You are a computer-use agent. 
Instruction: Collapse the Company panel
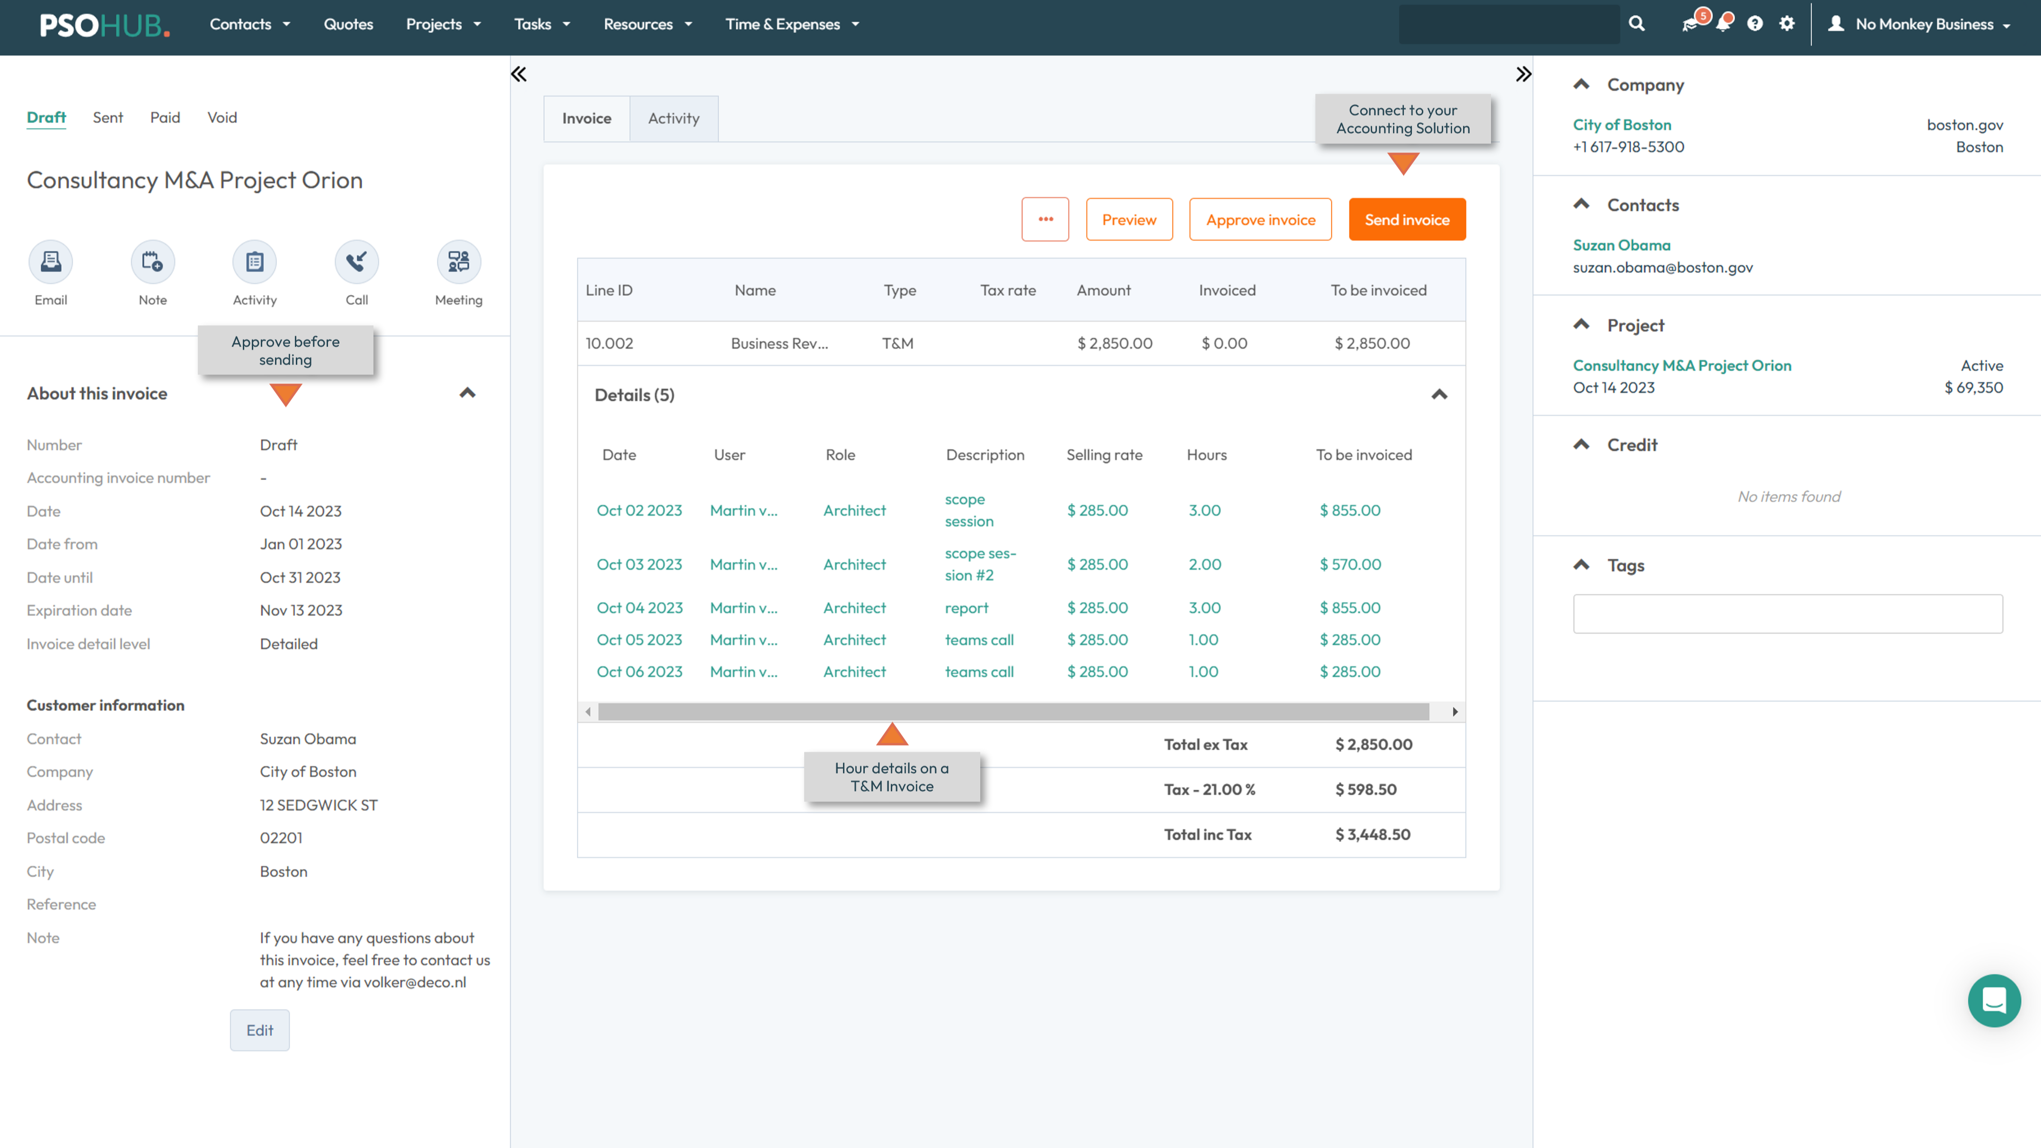click(1581, 85)
